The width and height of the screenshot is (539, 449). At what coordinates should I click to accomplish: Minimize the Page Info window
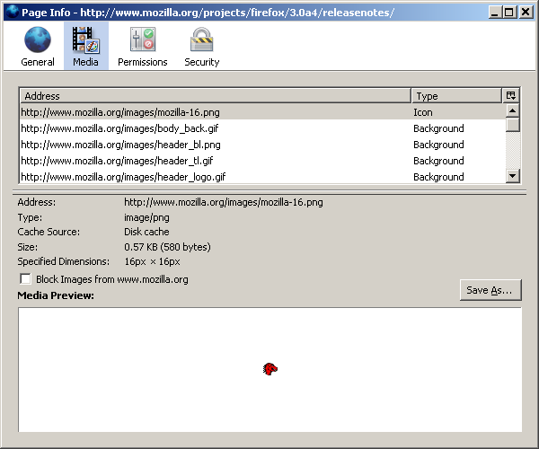(x=495, y=13)
